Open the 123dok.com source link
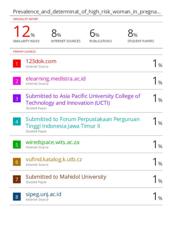 coord(41,61)
